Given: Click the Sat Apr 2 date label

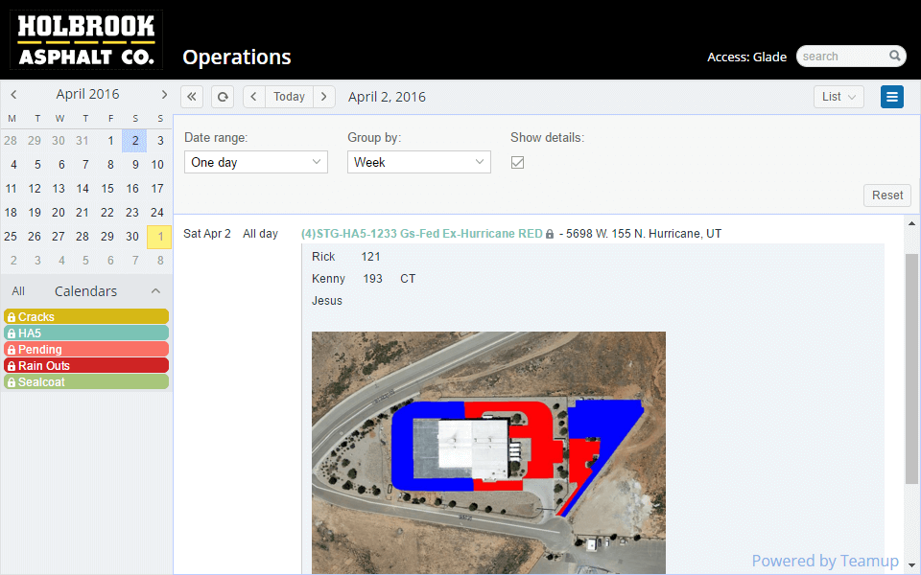Looking at the screenshot, I should pyautogui.click(x=207, y=234).
